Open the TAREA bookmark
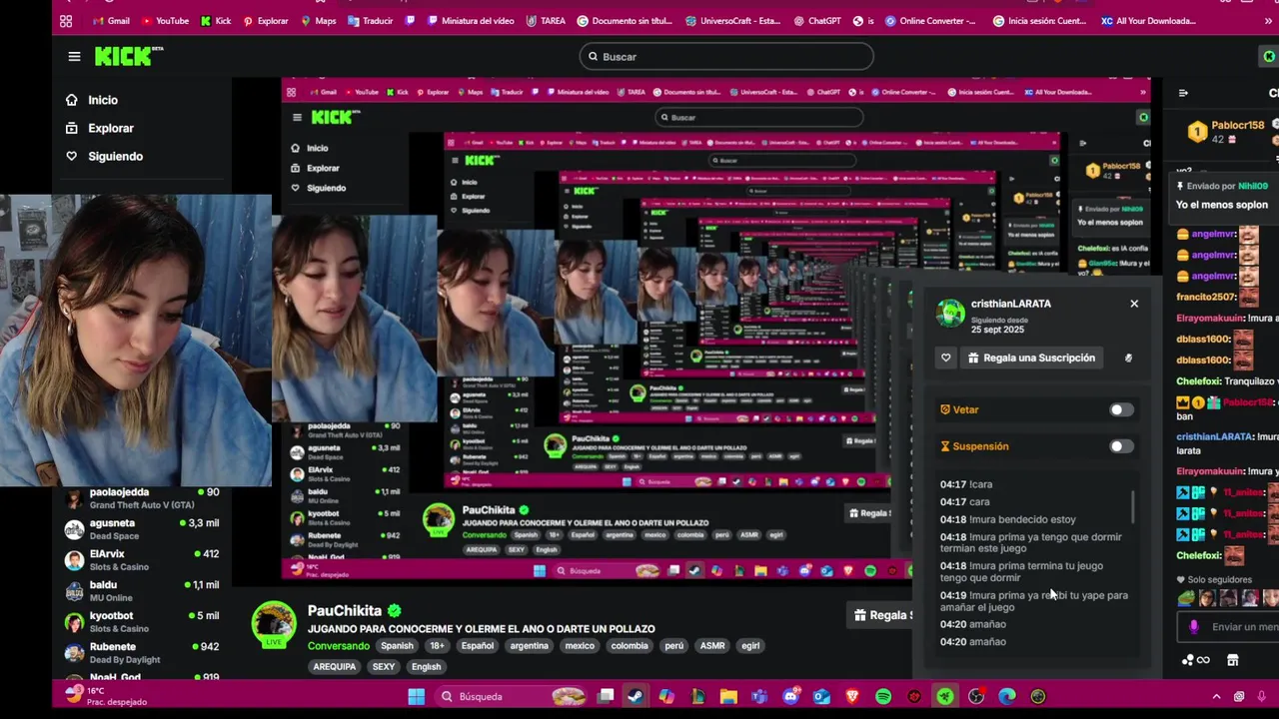Screen dimensions: 1279x719 (x=546, y=21)
